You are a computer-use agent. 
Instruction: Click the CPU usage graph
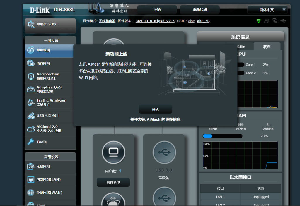(x=258, y=94)
